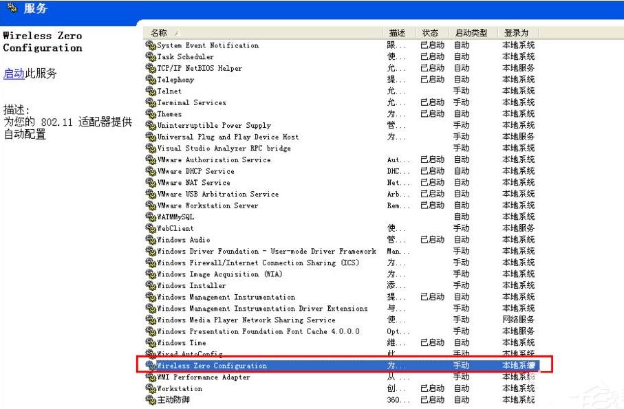The width and height of the screenshot is (624, 409).
Task: Click the Workstation service gear icon
Action: tap(151, 388)
